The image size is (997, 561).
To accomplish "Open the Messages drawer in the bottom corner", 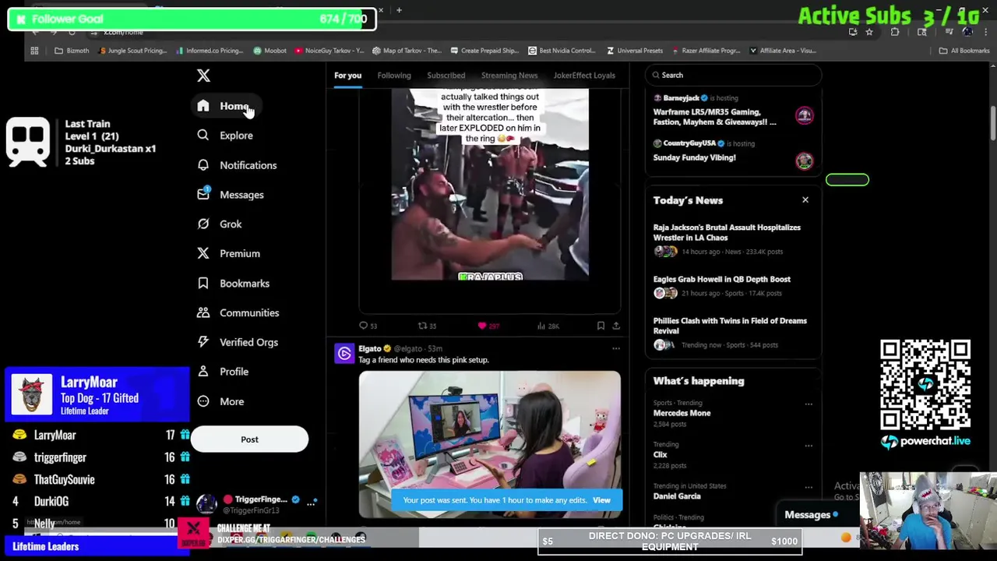I will [x=812, y=515].
